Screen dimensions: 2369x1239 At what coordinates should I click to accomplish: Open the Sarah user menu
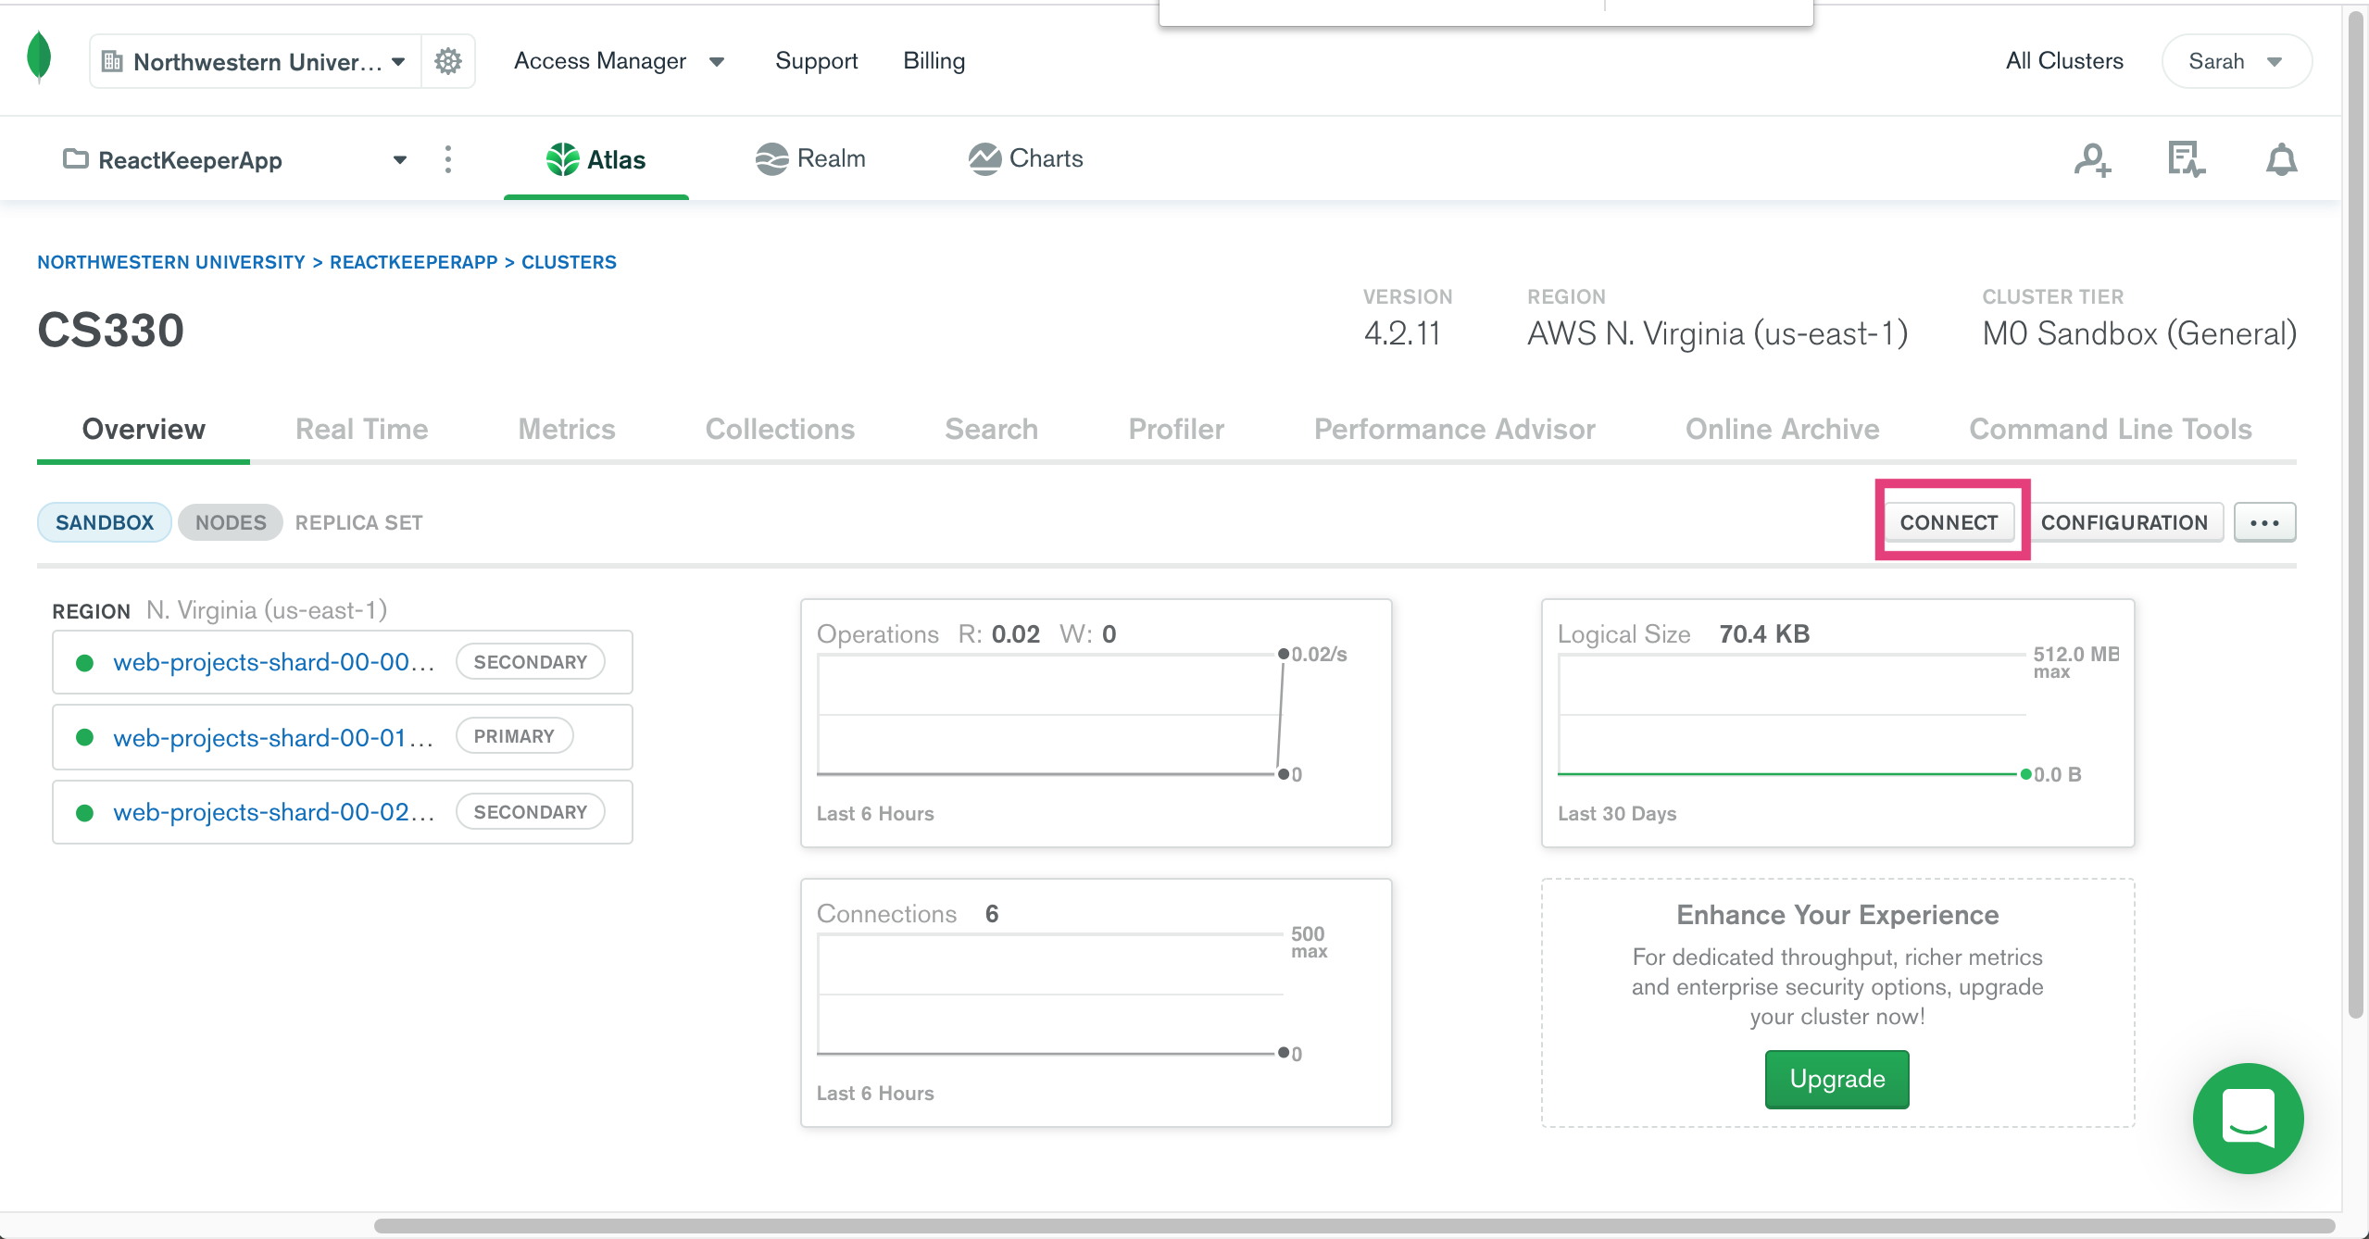click(2235, 61)
